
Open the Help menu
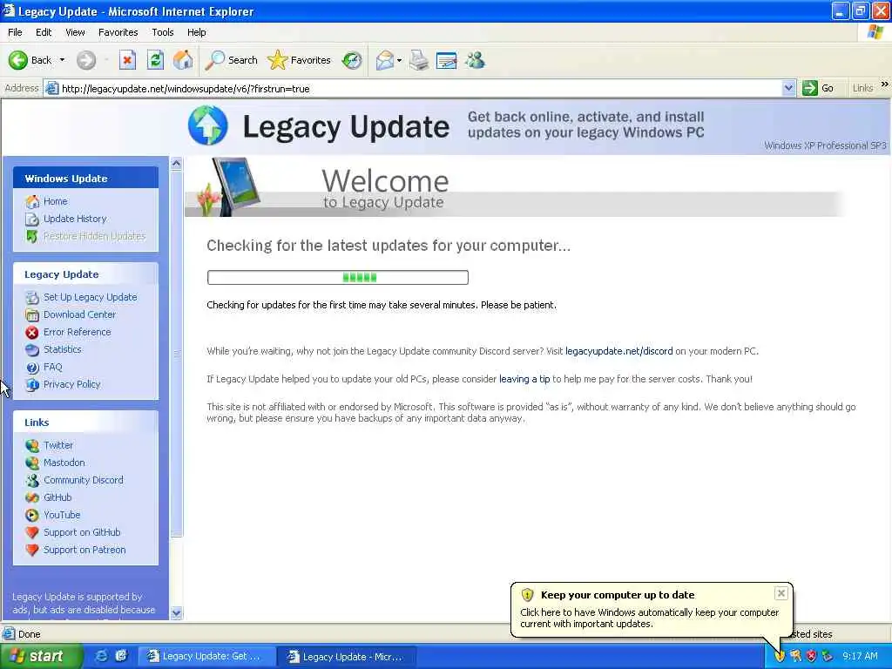click(196, 32)
